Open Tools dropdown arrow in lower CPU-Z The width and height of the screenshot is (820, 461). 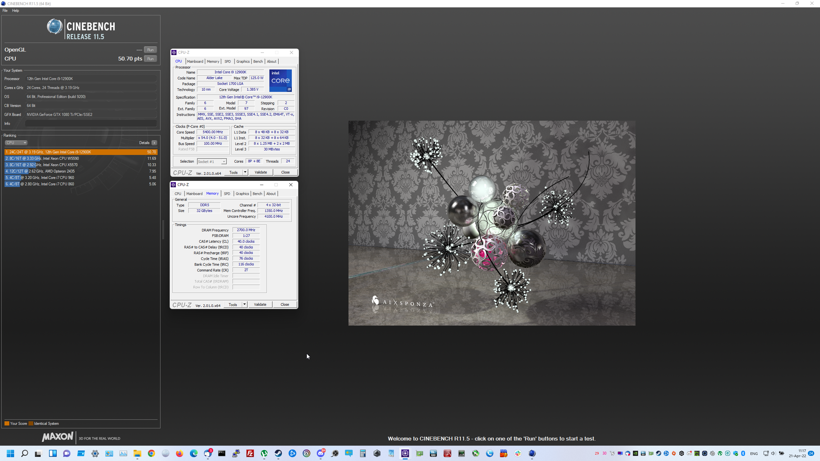tap(244, 305)
